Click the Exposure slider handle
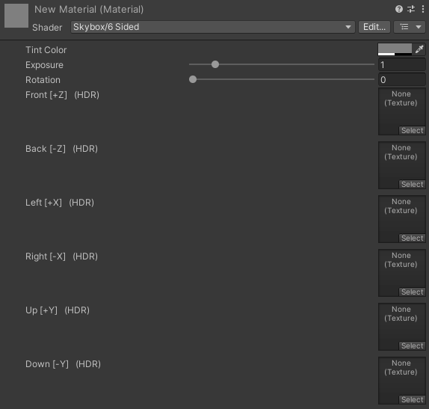 coord(215,64)
